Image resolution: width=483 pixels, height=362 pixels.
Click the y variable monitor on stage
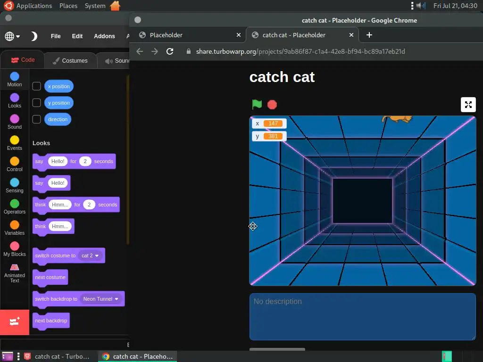pos(269,136)
